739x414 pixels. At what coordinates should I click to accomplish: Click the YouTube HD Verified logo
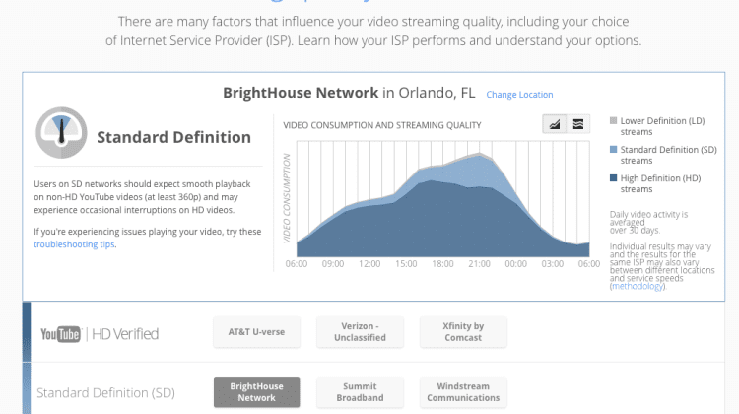pos(100,334)
